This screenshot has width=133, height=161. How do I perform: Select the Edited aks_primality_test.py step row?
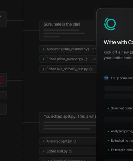[x=68, y=69]
